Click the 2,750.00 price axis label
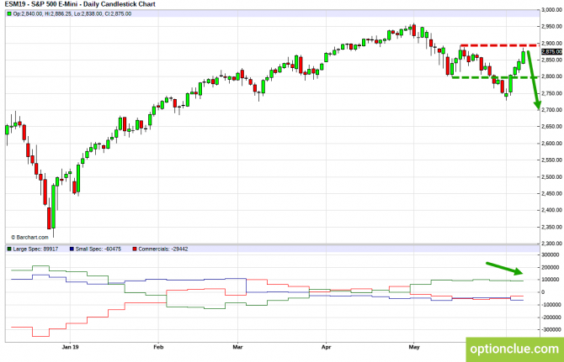This screenshot has height=362, width=564. 551,93
